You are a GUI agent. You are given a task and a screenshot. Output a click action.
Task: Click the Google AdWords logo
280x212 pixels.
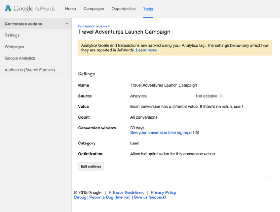pyautogui.click(x=30, y=8)
